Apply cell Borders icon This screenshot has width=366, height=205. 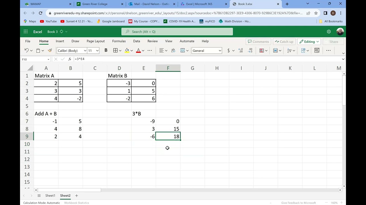(116, 50)
